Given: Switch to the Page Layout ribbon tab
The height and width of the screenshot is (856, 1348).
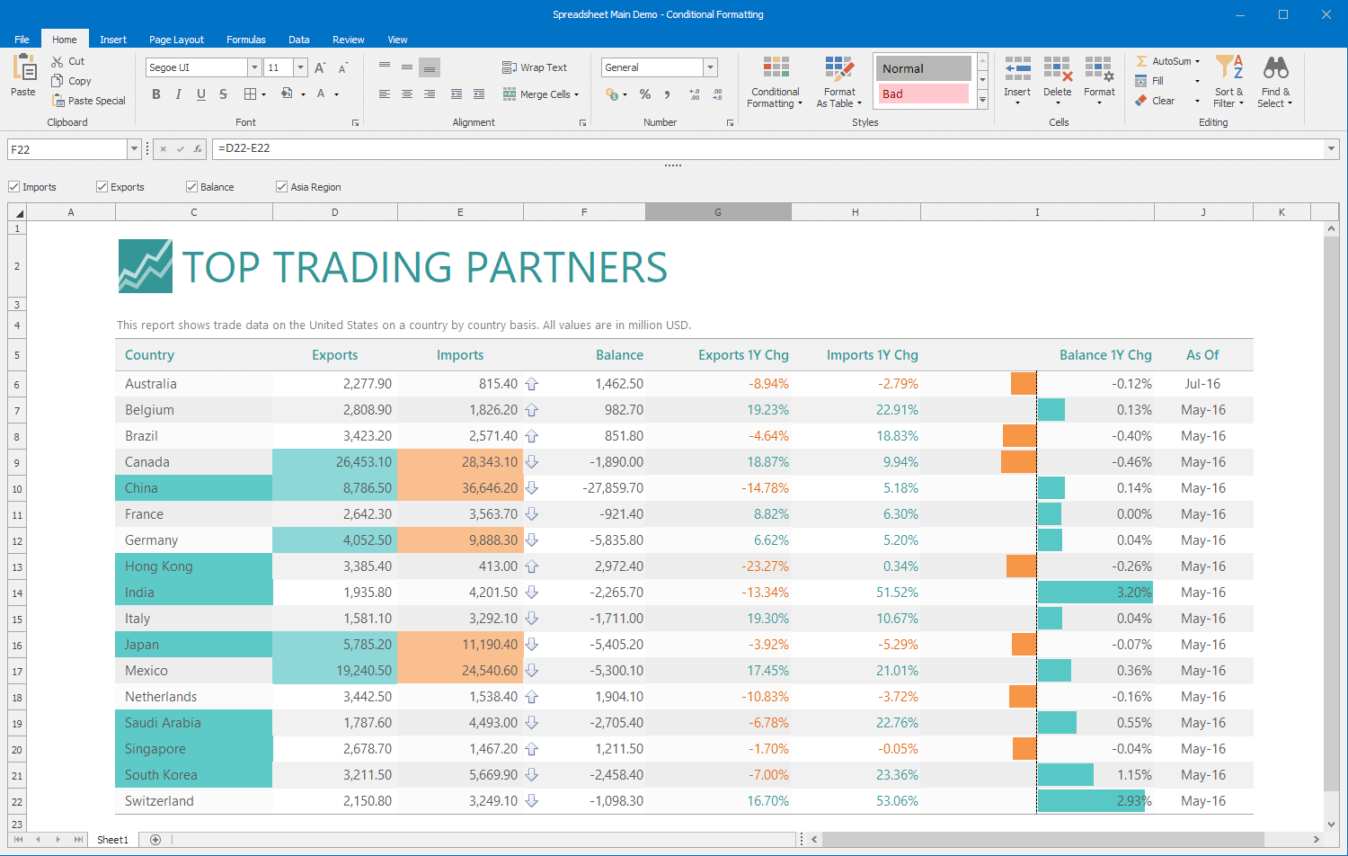Looking at the screenshot, I should [x=176, y=40].
